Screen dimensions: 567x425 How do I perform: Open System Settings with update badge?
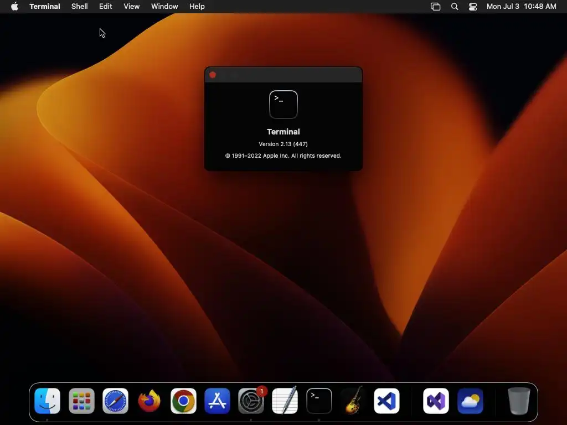tap(251, 401)
